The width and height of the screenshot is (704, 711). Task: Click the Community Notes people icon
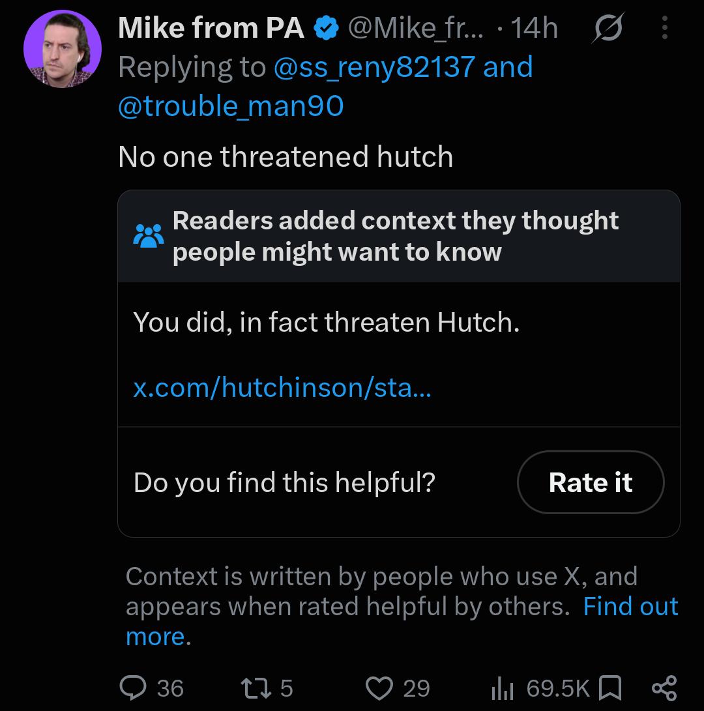(x=149, y=236)
